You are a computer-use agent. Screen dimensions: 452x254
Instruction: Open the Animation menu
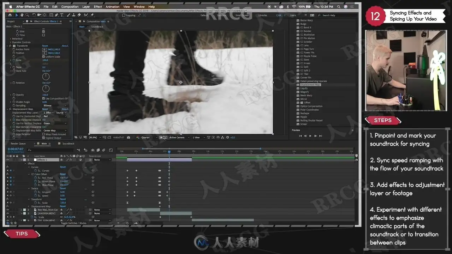(113, 7)
